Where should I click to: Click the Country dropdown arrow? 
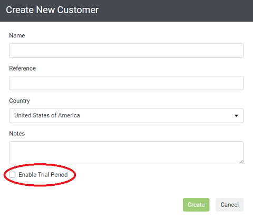point(236,116)
